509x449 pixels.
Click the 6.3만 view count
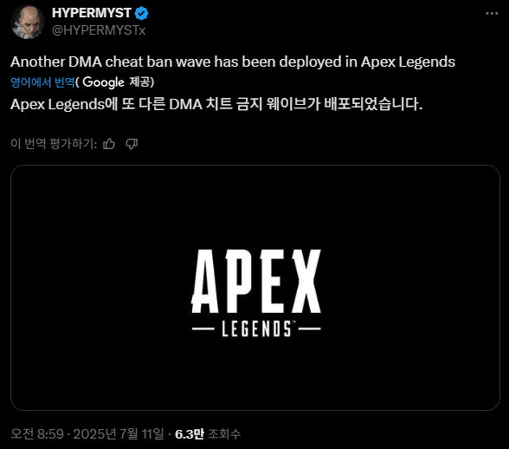coord(190,433)
